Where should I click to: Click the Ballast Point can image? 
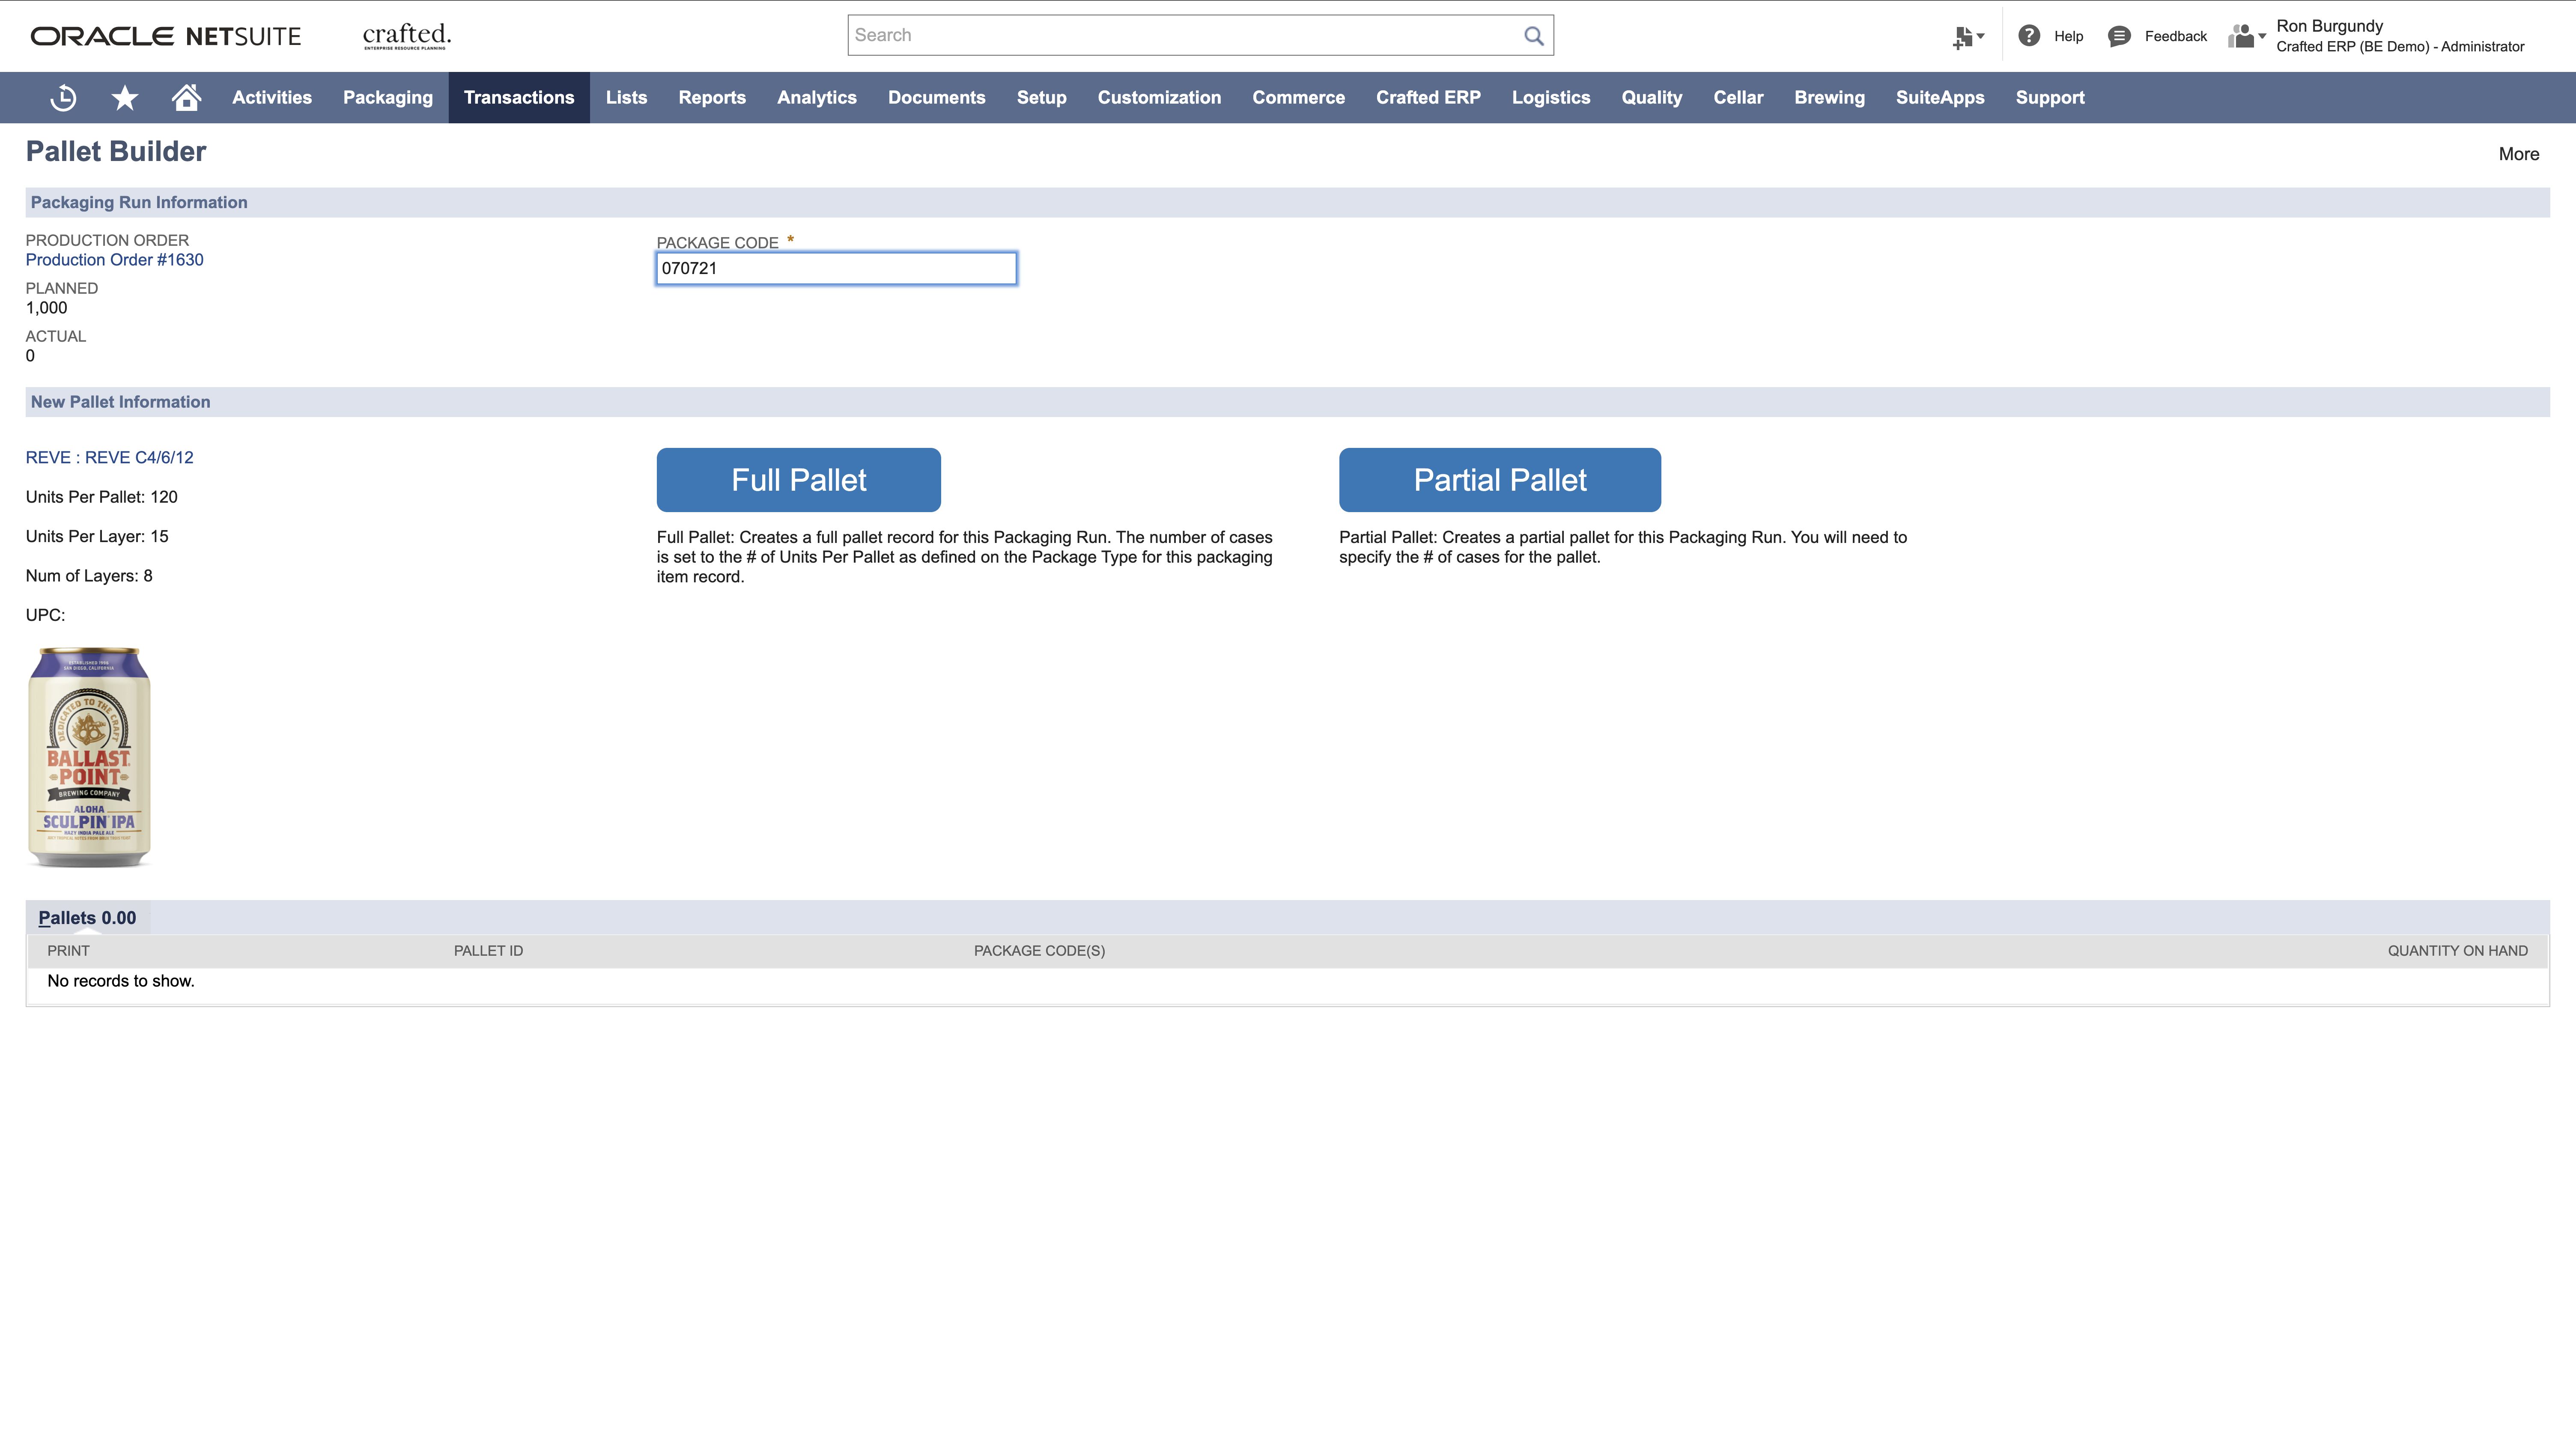(x=89, y=757)
